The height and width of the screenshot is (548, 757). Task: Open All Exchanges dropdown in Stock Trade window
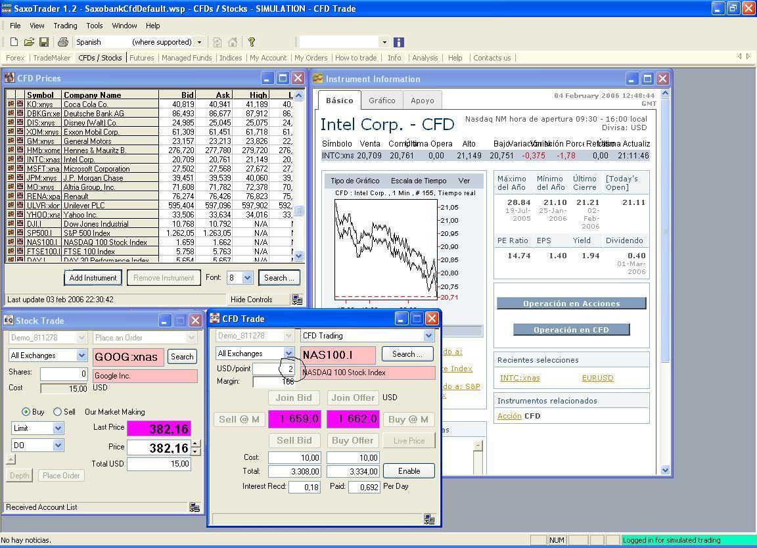tap(81, 355)
